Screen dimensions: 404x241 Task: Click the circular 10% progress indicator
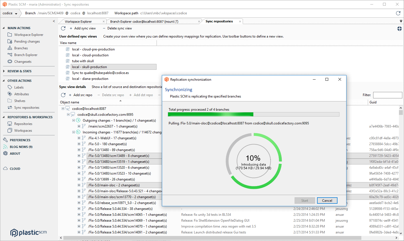pos(254,161)
